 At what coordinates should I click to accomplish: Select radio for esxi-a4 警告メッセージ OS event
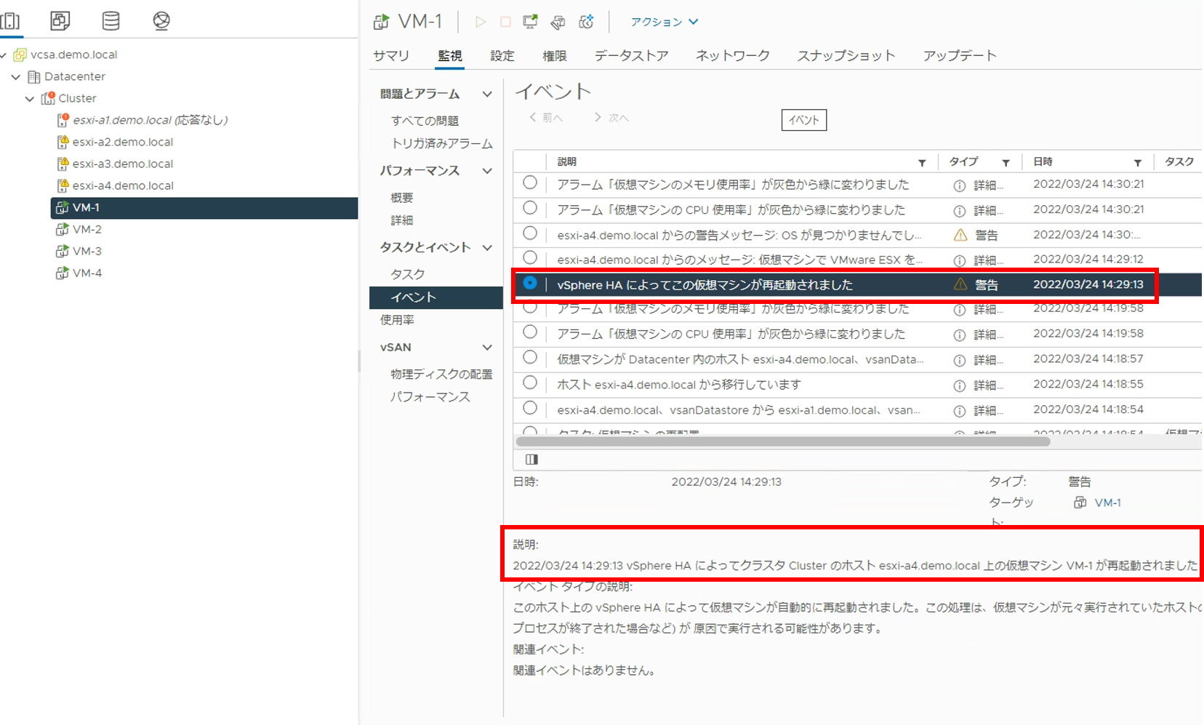(x=530, y=233)
